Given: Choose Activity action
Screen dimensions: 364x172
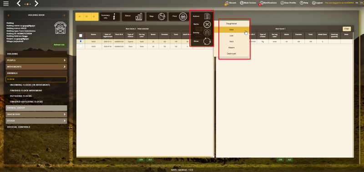Looking at the screenshot, I should (x=202, y=33).
